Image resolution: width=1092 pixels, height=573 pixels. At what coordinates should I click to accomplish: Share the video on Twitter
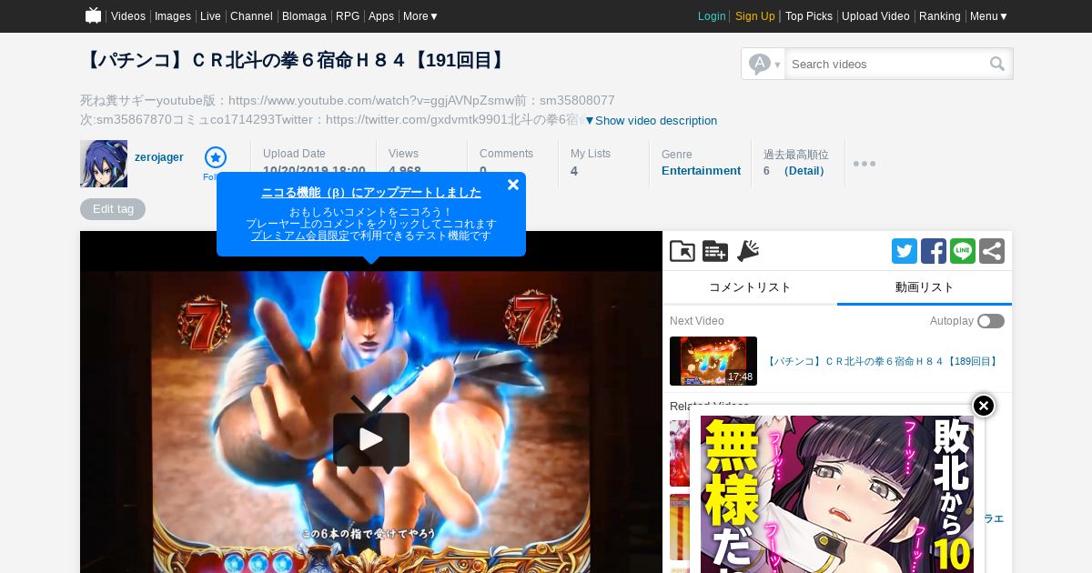(905, 251)
